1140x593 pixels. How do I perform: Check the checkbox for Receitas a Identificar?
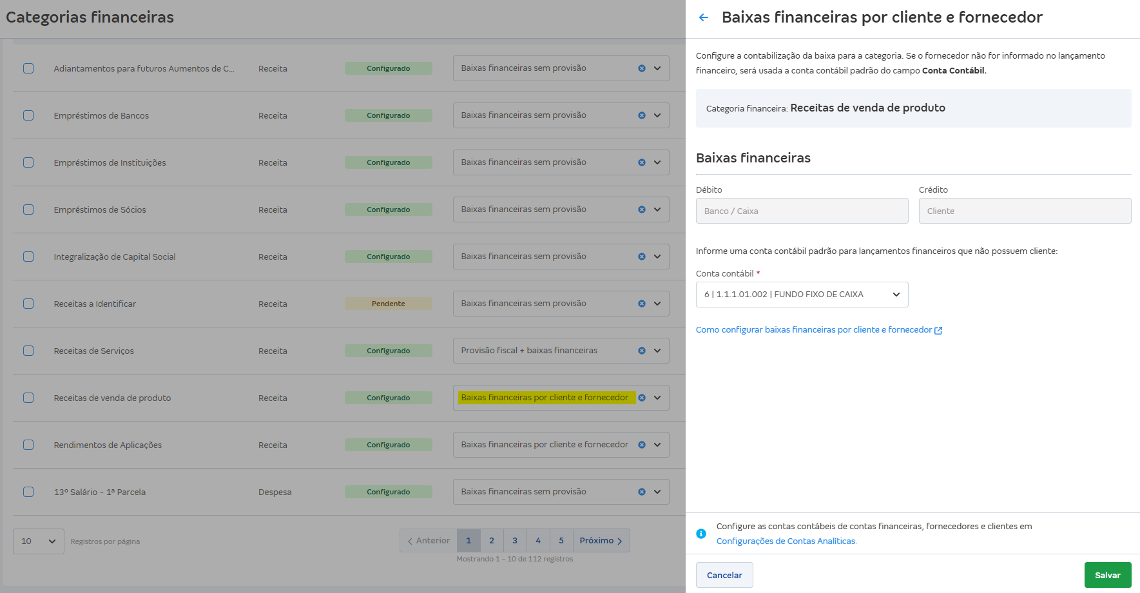pos(28,304)
